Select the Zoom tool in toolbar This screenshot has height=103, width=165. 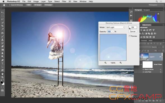pos(2,77)
